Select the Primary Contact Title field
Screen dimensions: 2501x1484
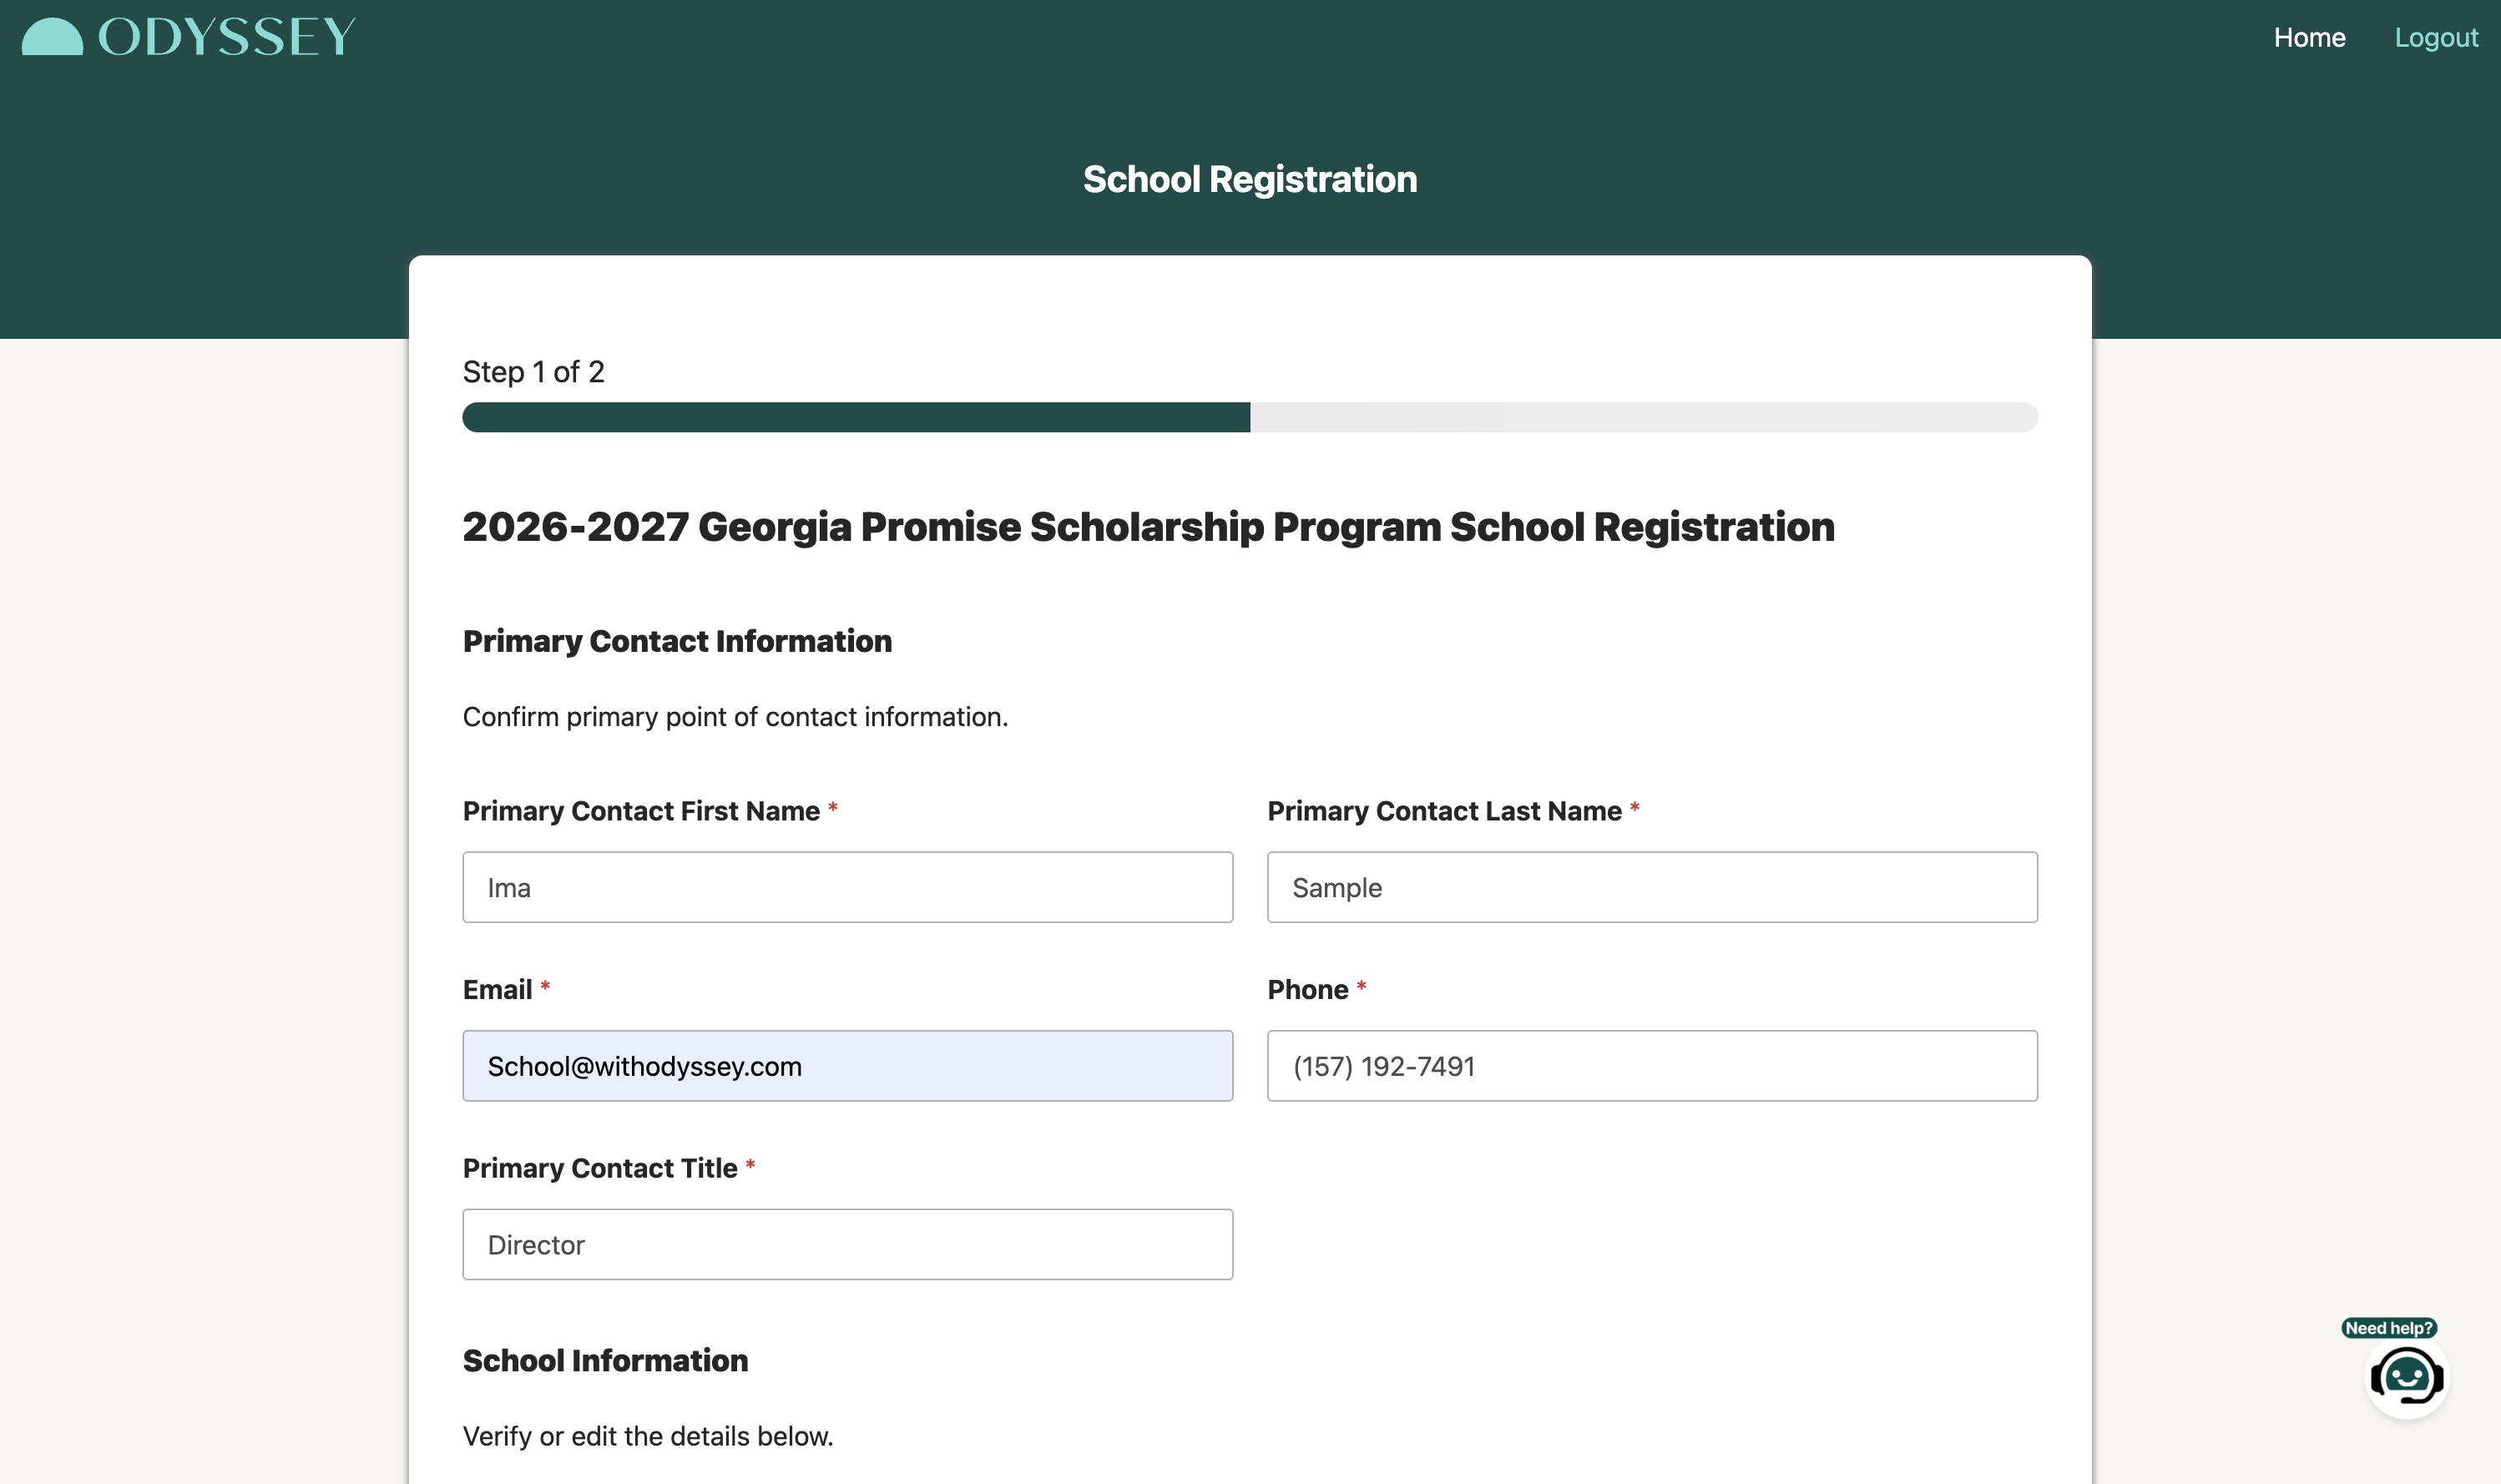847,1244
